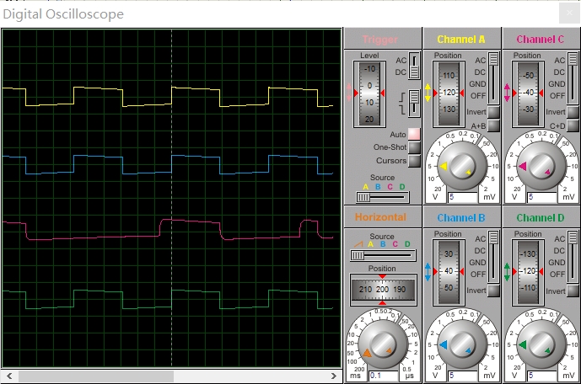Click the Horizontal Source selector slider

click(x=383, y=254)
